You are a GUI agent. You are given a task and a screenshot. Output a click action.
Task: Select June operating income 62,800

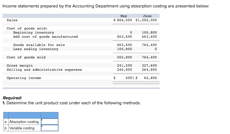pos(150,78)
